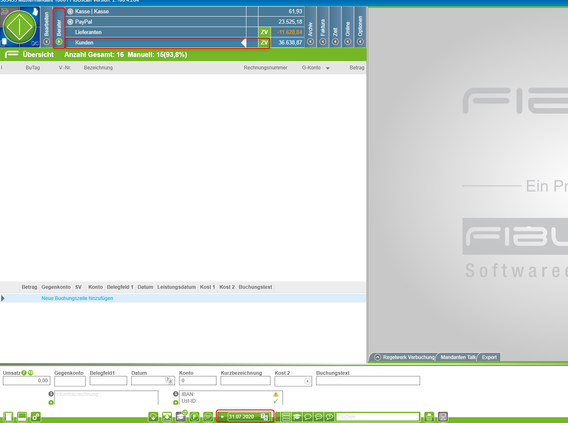Image resolution: width=568 pixels, height=423 pixels.
Task: Sort by the BuTag column header
Action: coord(33,68)
